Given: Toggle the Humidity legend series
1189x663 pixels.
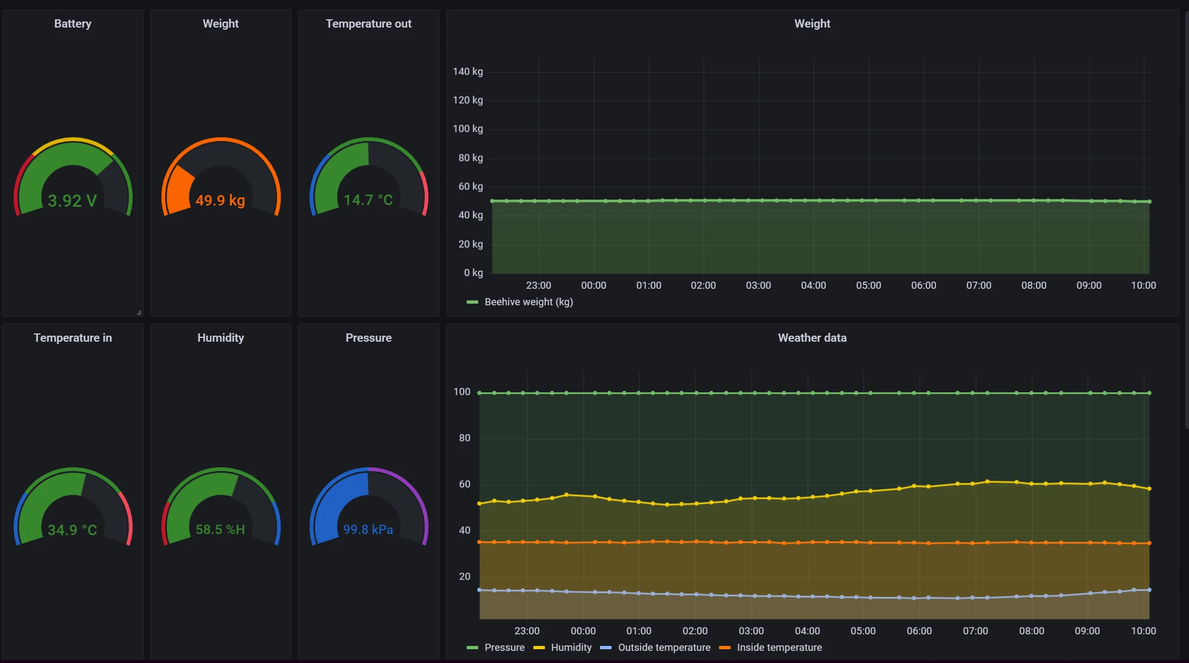Looking at the screenshot, I should click(571, 648).
